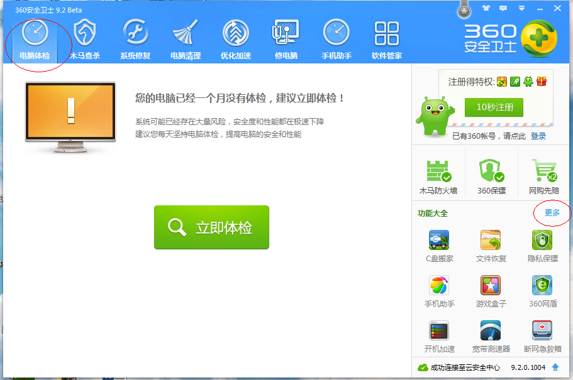
Task: Click the orange monitor warning image
Action: point(70,117)
